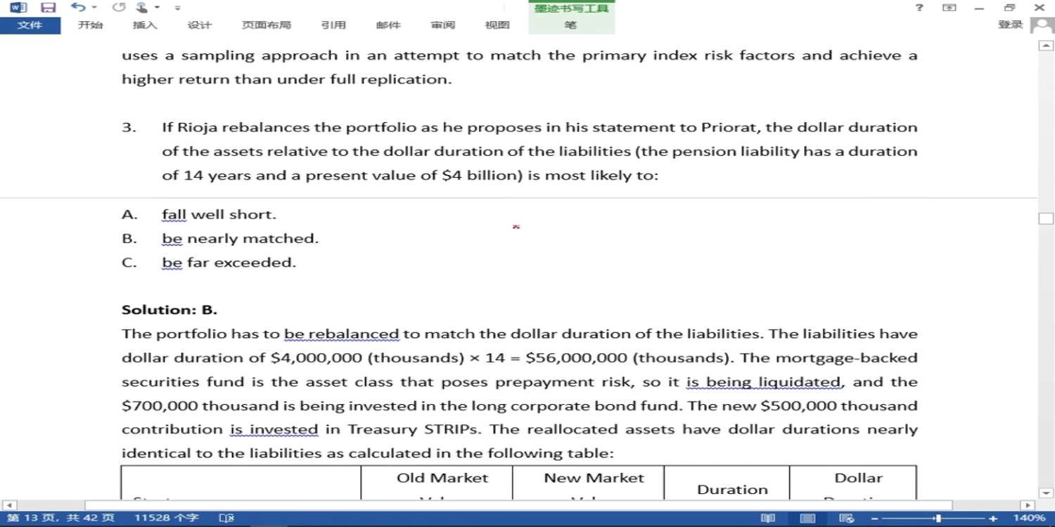Click the account avatar picture

coord(1042,25)
